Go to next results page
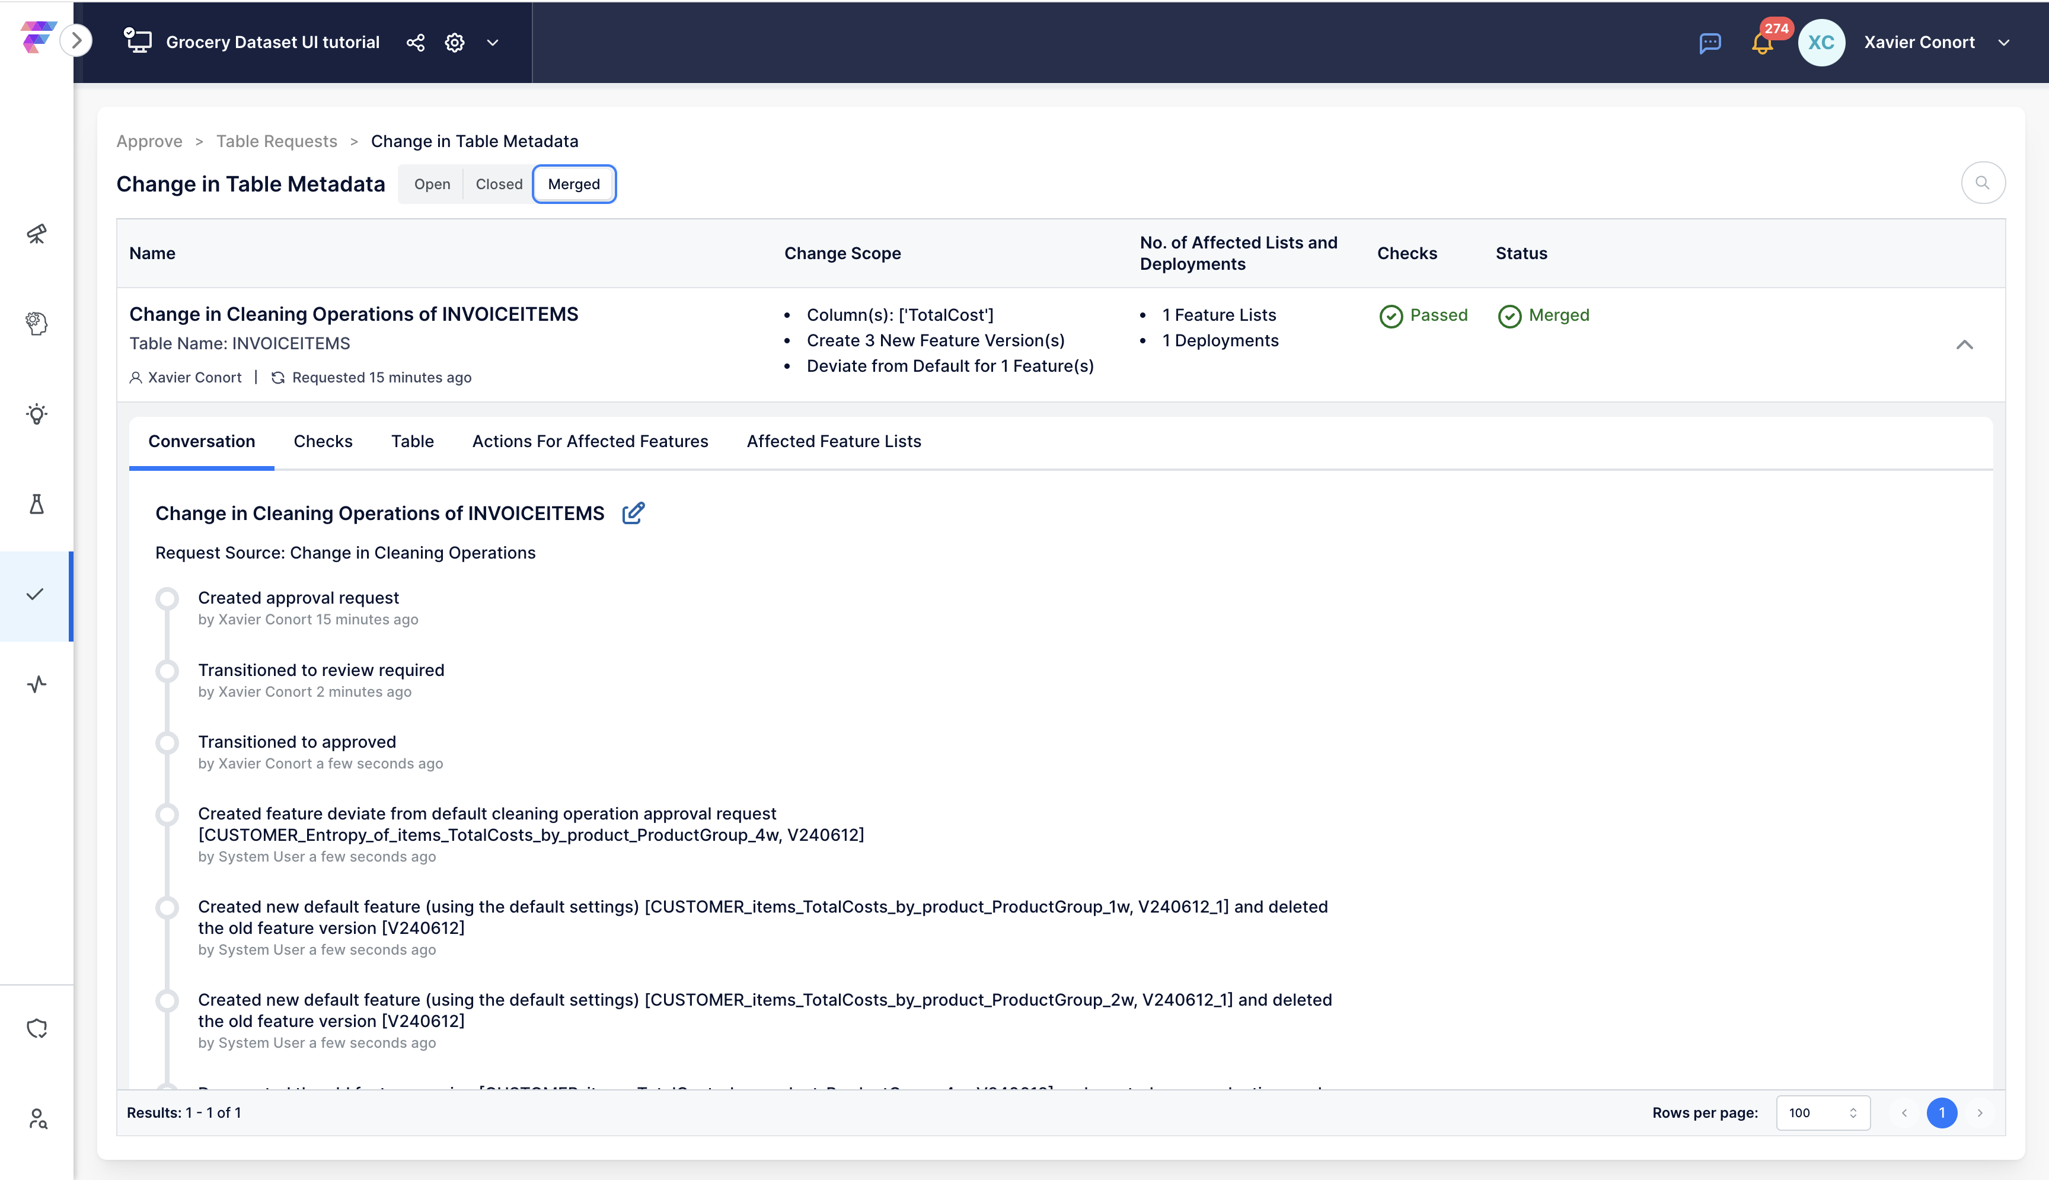 pos(1979,1114)
